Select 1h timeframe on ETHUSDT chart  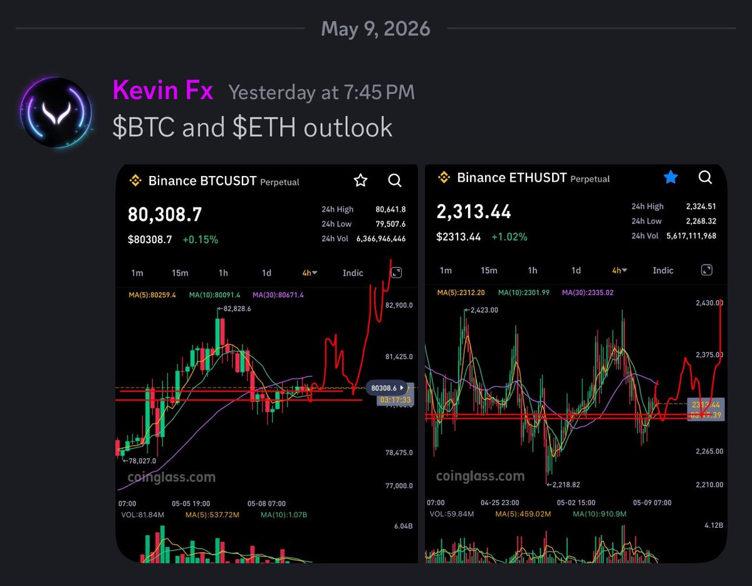[532, 270]
